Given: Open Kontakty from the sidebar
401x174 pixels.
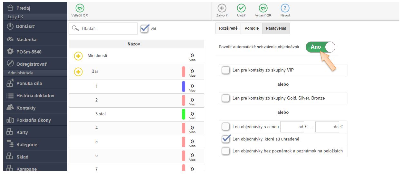Looking at the screenshot, I should tap(26, 108).
